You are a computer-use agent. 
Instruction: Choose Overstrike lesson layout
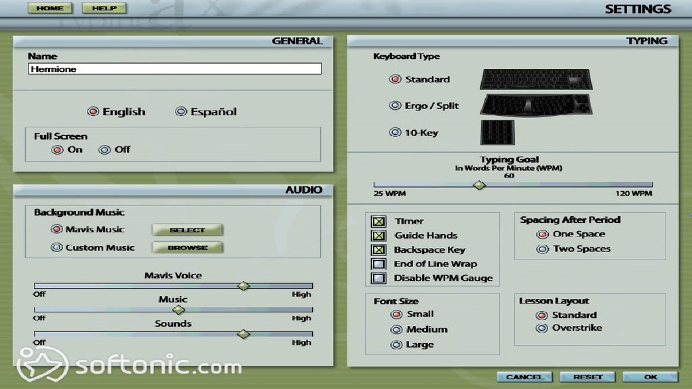[x=541, y=328]
